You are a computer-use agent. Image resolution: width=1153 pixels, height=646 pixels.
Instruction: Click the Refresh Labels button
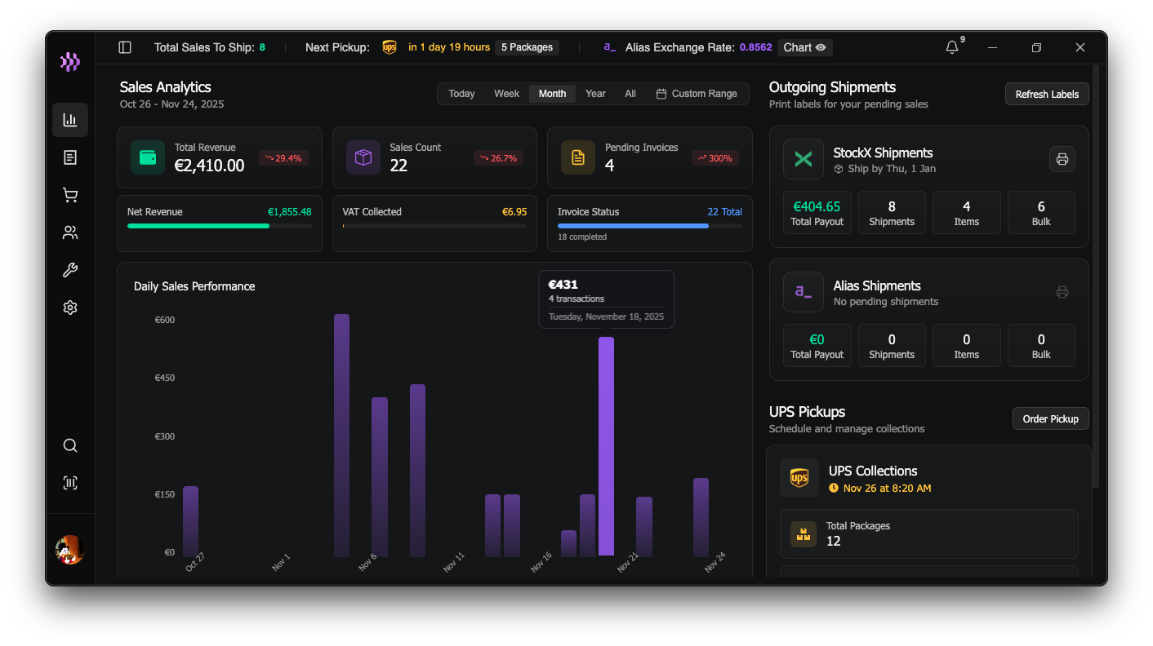(1047, 95)
